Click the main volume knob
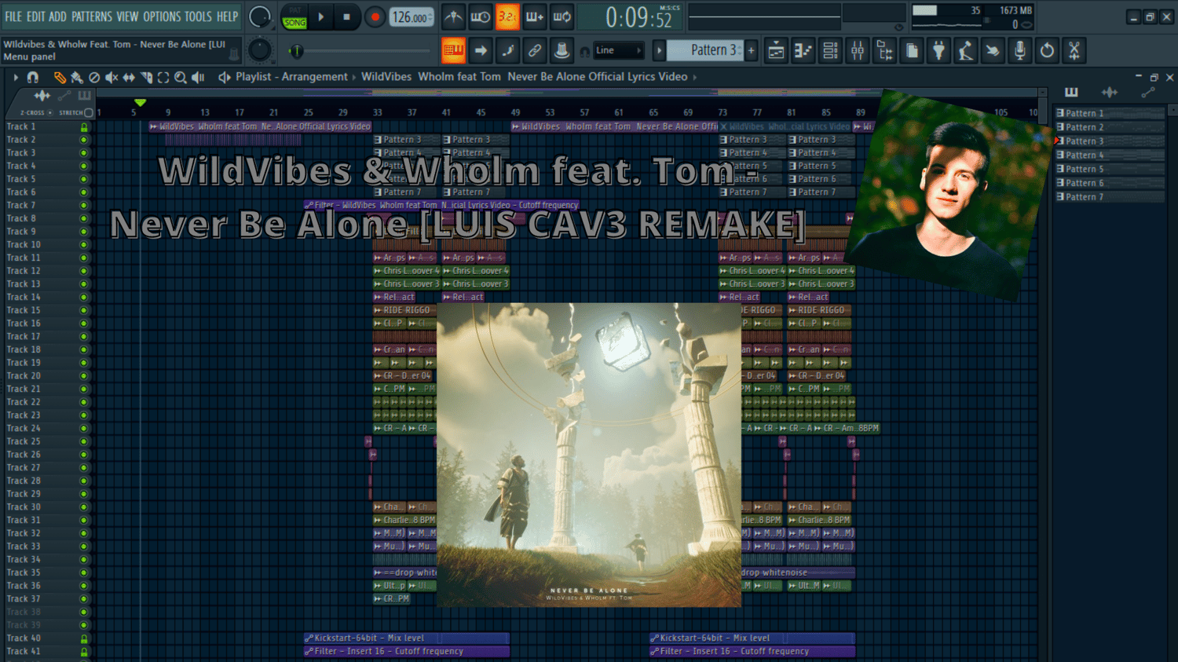This screenshot has width=1178, height=662. coord(259,16)
